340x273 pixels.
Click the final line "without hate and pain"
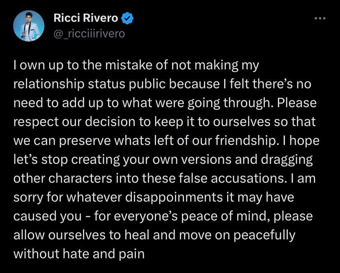(79, 254)
